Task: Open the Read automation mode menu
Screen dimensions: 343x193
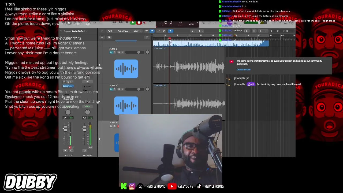Action: click(x=87, y=106)
